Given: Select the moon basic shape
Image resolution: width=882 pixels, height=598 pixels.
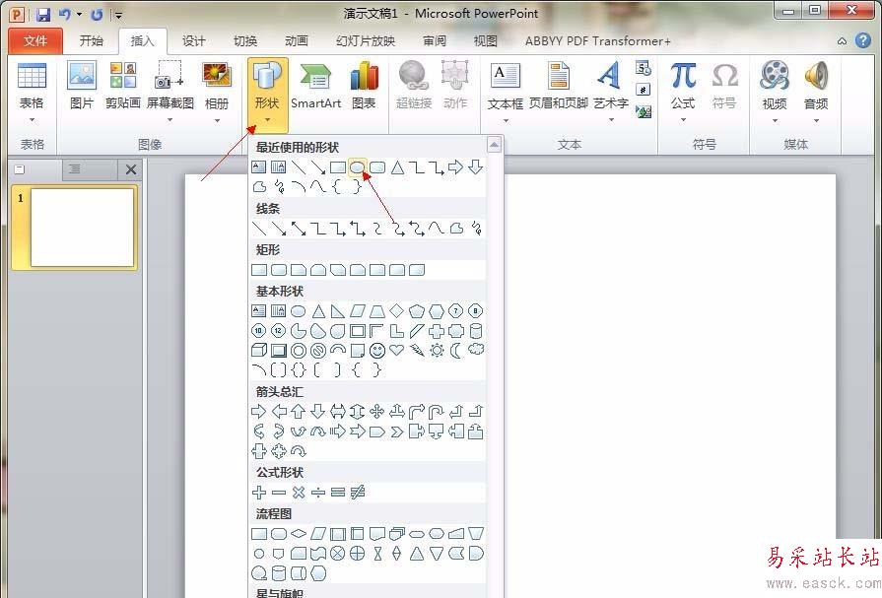Looking at the screenshot, I should point(455,351).
